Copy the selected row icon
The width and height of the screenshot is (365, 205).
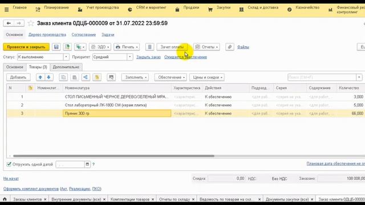pos(63,77)
